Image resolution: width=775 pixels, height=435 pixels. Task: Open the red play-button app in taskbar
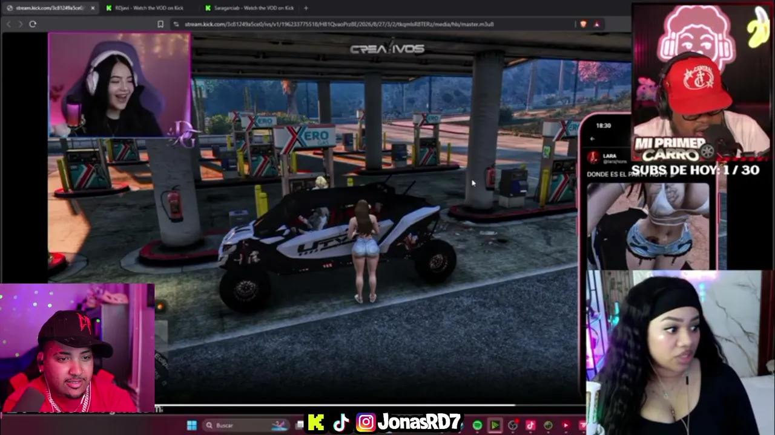(566, 425)
